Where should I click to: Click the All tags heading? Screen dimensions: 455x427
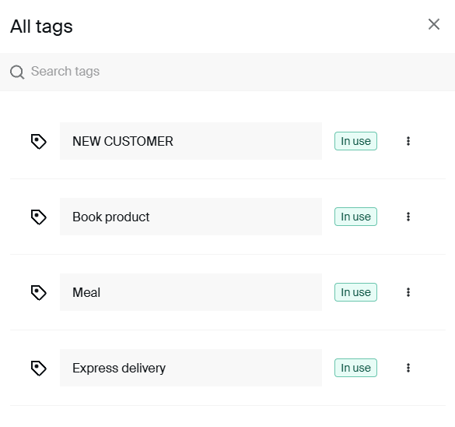41,26
